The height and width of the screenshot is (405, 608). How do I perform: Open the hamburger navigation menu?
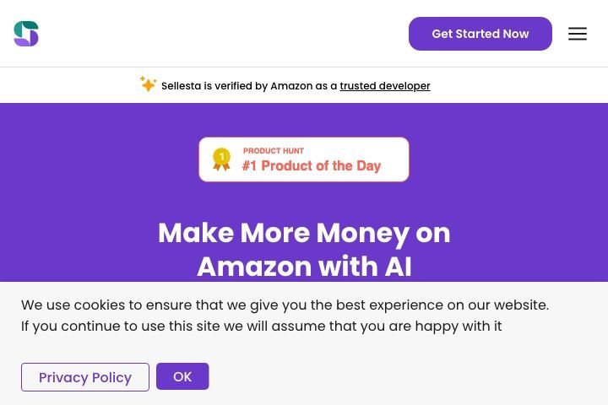tap(578, 34)
